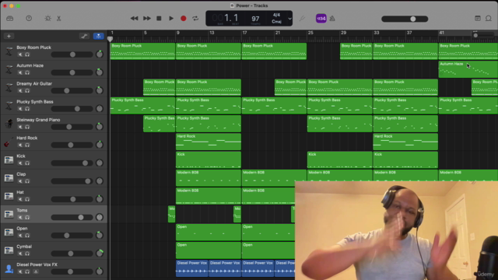Open the Note Pad

[x=477, y=19]
